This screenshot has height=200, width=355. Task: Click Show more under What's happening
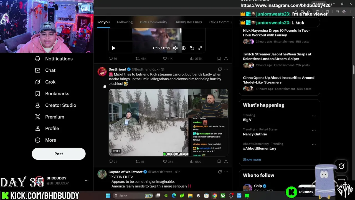252,159
